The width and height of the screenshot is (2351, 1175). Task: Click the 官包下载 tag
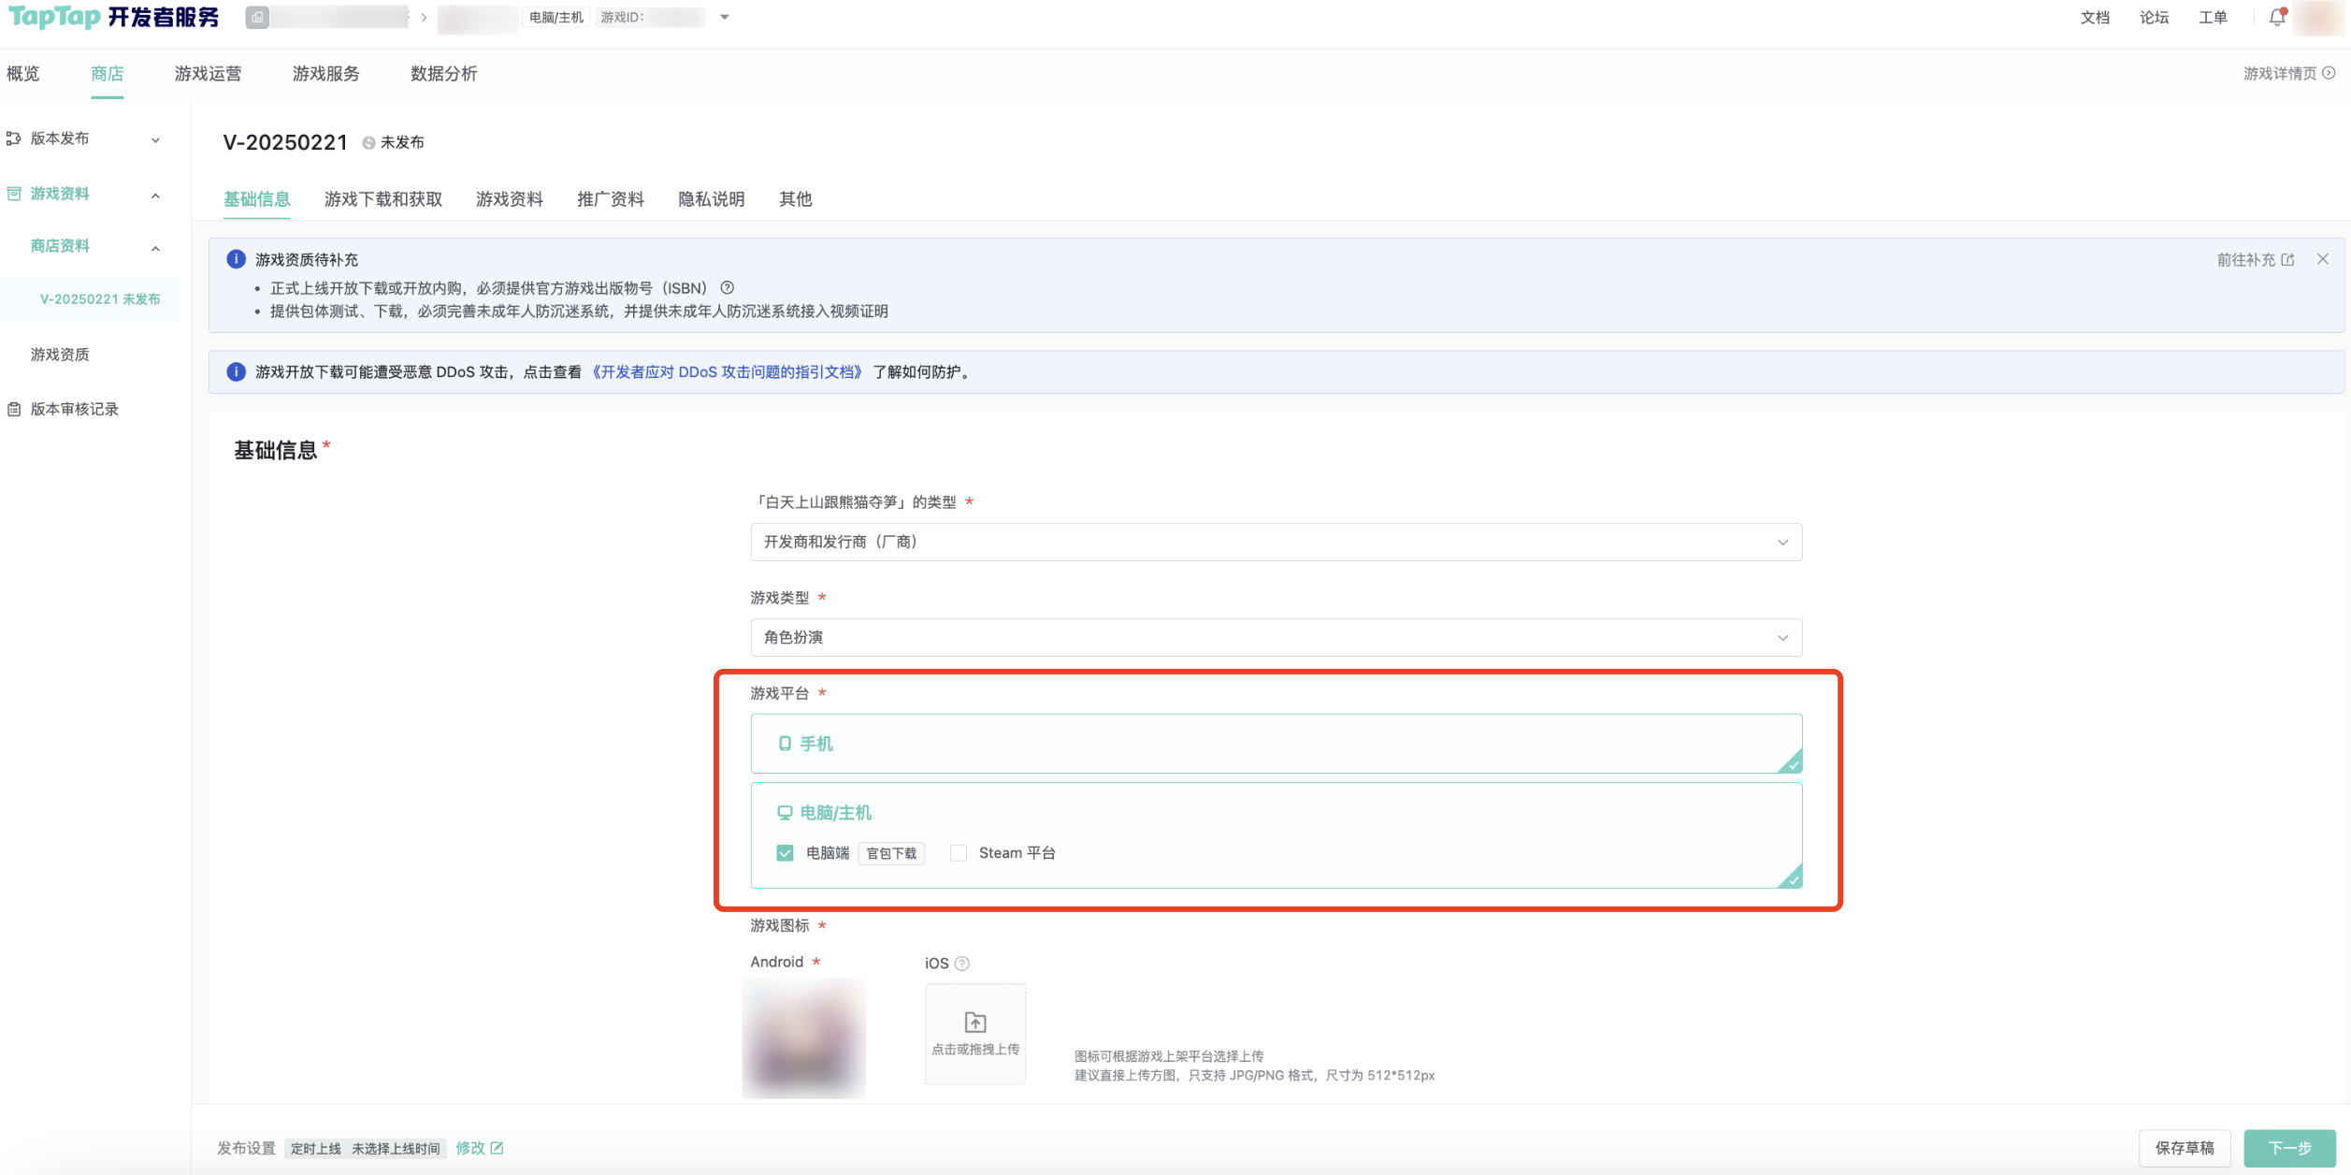coord(891,853)
